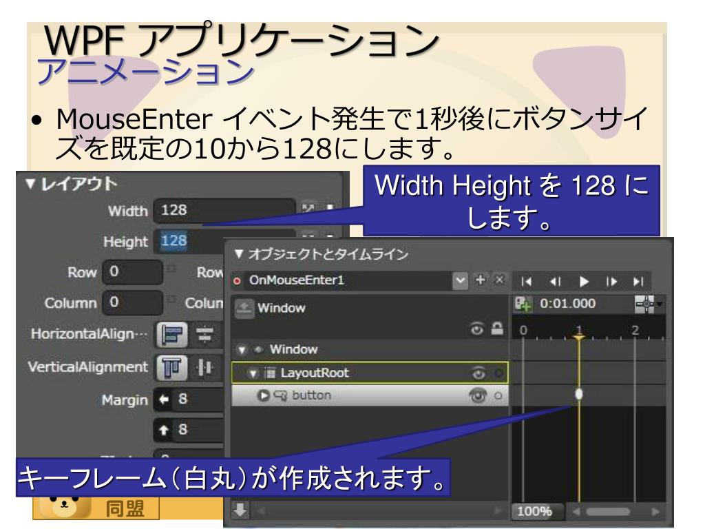Click the scope-up icon beside Window
This screenshot has width=705, height=529.
click(x=244, y=309)
